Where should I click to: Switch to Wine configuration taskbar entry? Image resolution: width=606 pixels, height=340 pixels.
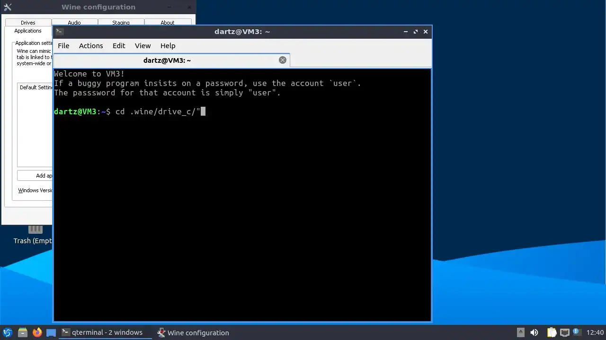pos(193,332)
